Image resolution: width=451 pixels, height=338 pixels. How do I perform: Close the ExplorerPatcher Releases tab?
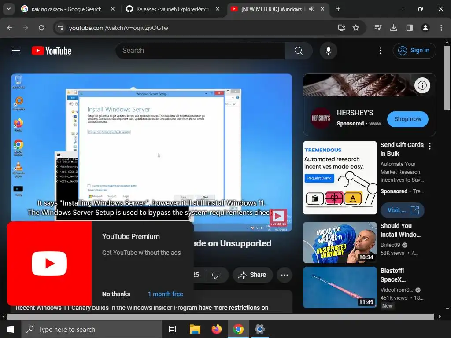pyautogui.click(x=218, y=9)
